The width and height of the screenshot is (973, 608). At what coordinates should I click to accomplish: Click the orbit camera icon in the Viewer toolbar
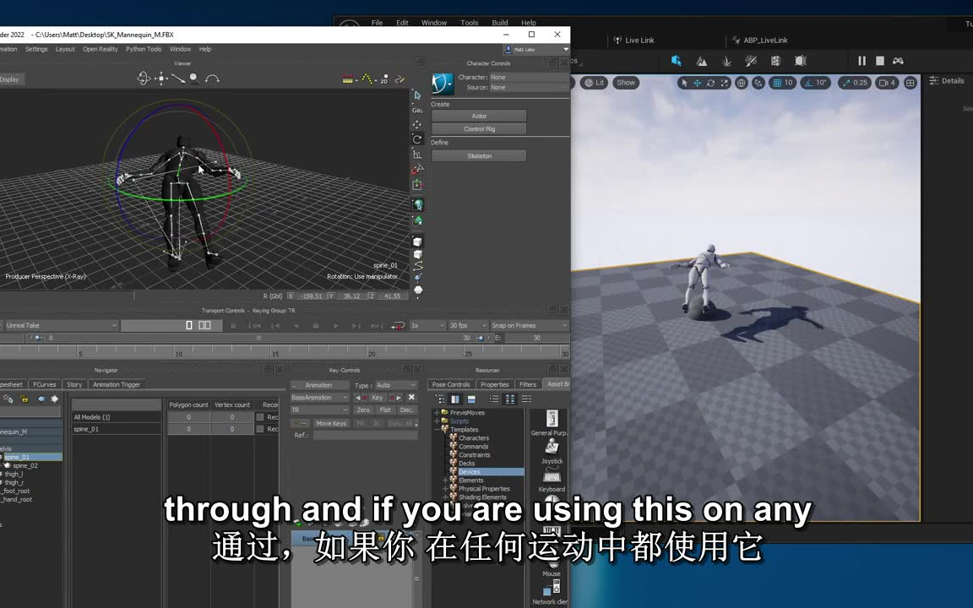click(144, 79)
